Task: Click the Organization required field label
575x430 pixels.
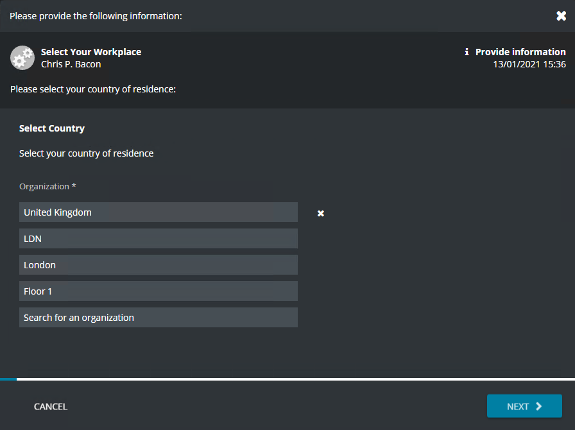Action: (x=47, y=187)
